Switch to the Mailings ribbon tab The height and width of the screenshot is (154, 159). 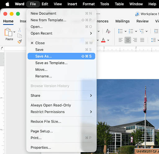(x=123, y=21)
